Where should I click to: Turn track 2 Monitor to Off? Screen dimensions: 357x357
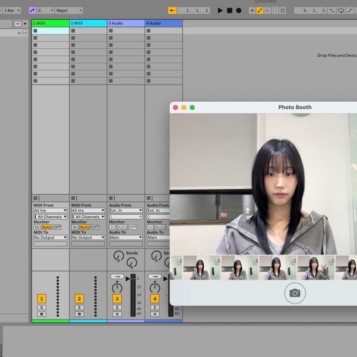click(x=95, y=227)
